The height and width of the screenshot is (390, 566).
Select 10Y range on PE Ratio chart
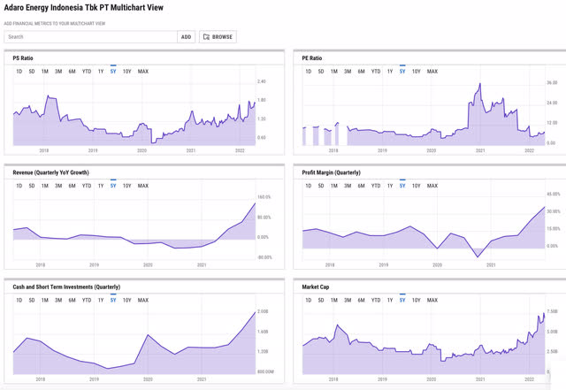point(417,72)
